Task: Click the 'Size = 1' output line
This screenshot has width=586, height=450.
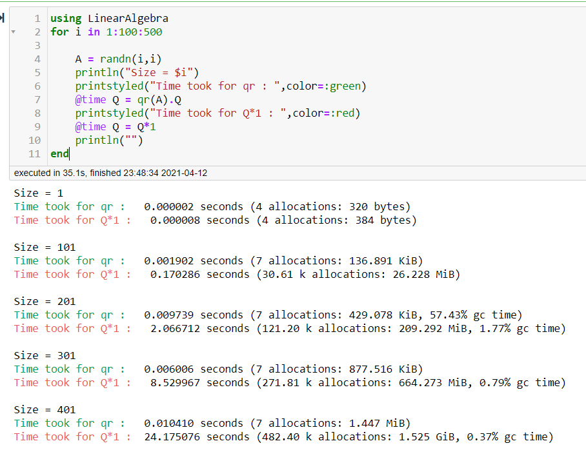Action: [39, 193]
